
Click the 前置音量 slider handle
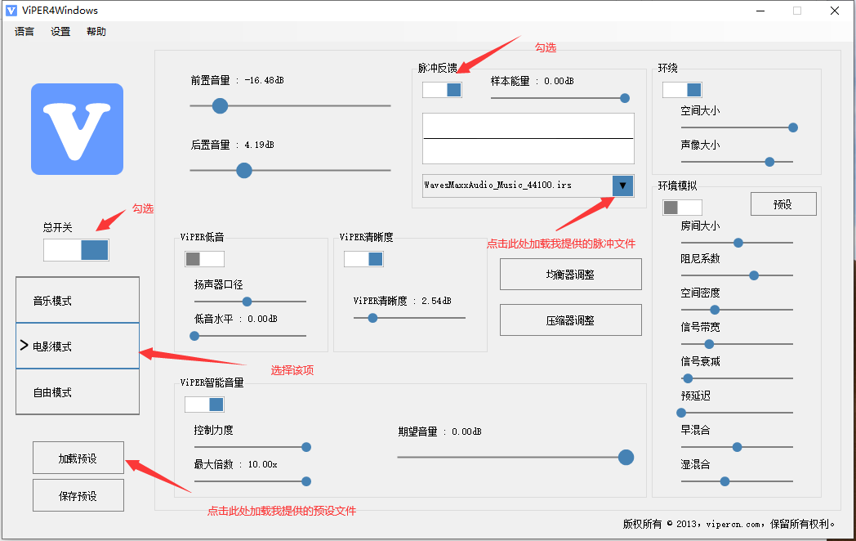220,106
